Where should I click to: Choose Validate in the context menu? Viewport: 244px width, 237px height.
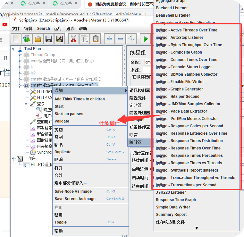pyautogui.click(x=90, y=121)
